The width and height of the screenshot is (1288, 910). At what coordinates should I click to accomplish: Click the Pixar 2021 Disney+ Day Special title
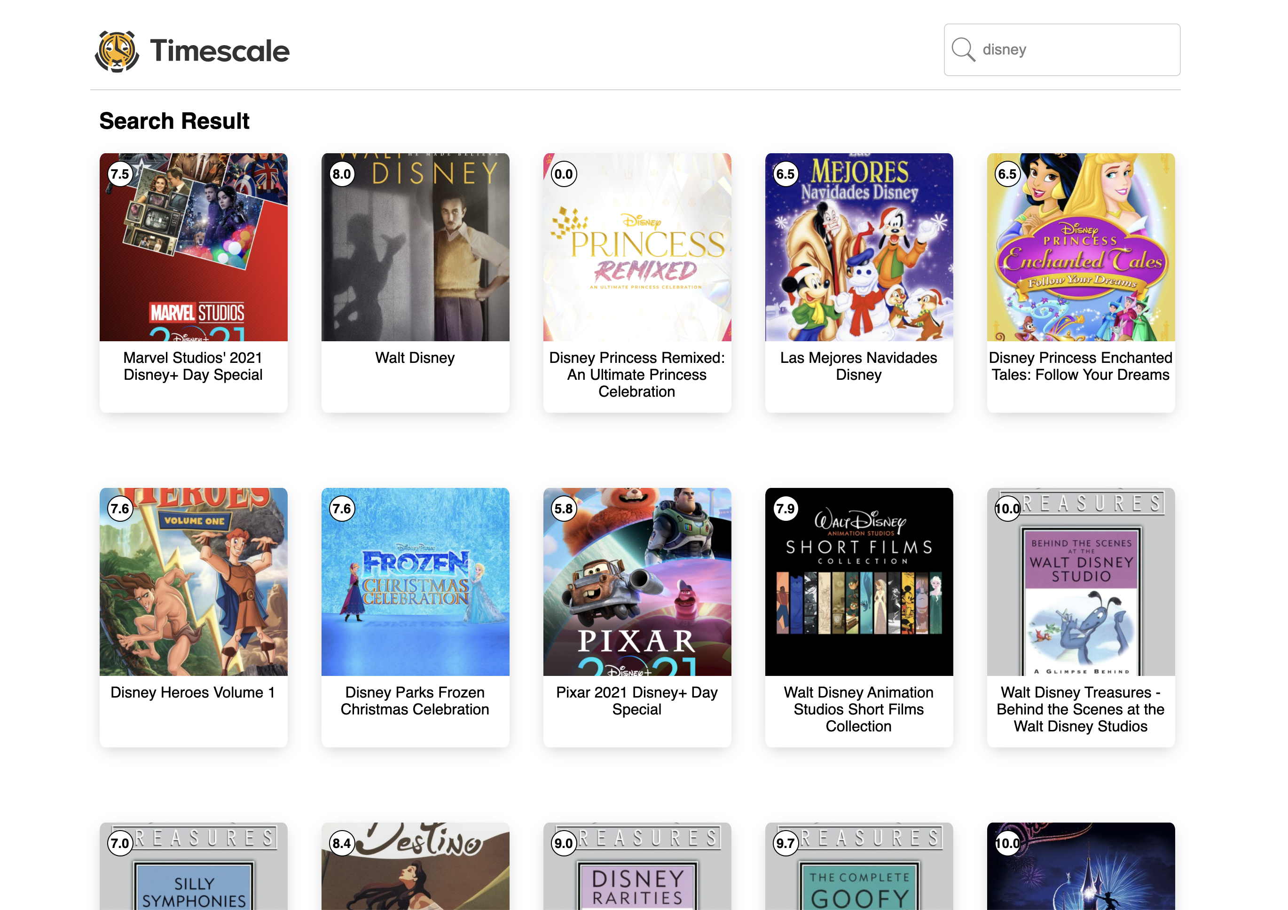click(x=636, y=701)
